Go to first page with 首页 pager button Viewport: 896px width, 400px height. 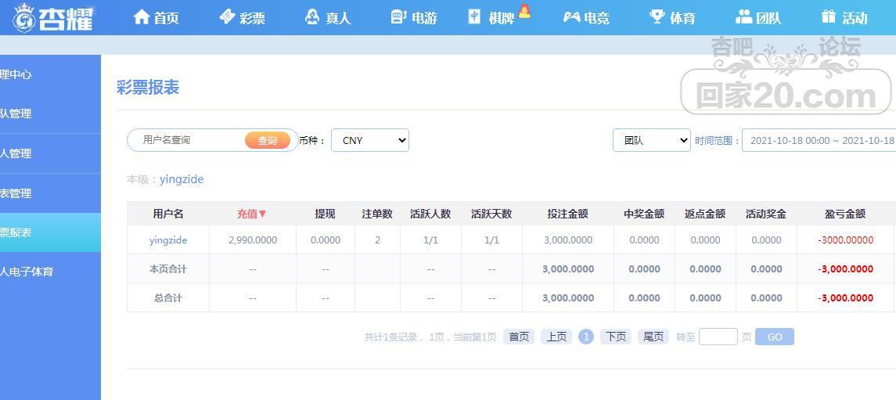click(x=519, y=337)
